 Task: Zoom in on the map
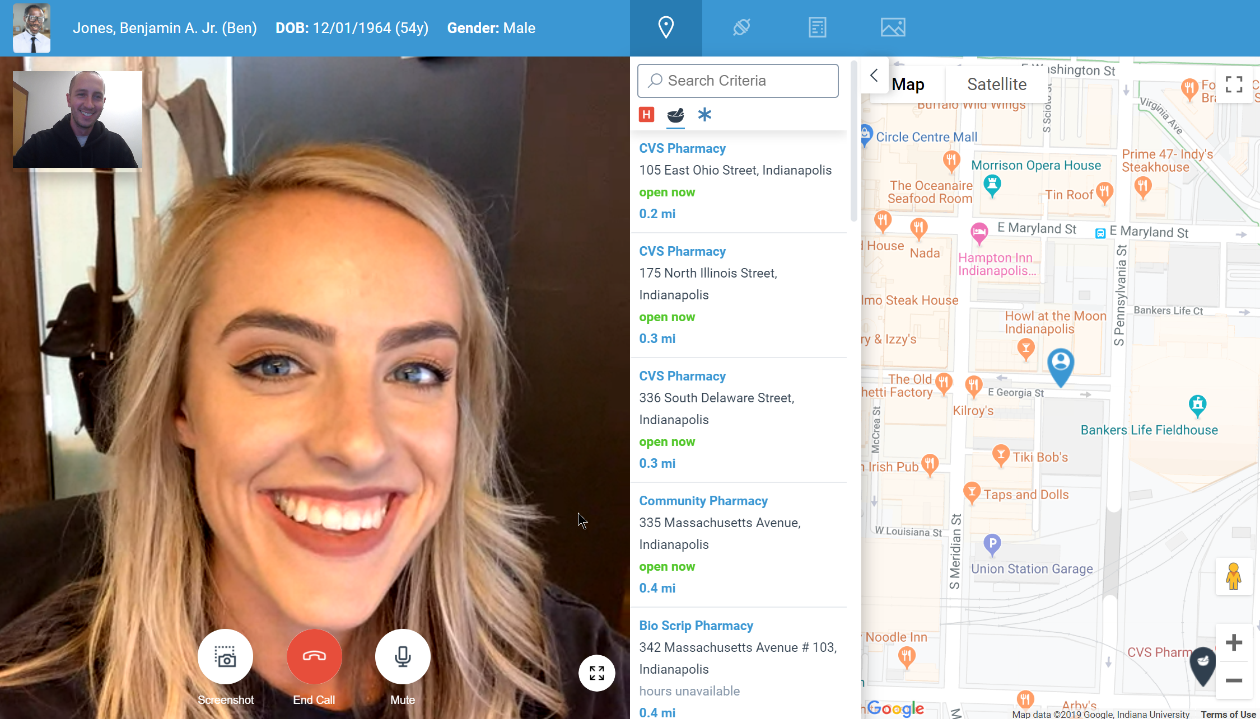point(1234,642)
